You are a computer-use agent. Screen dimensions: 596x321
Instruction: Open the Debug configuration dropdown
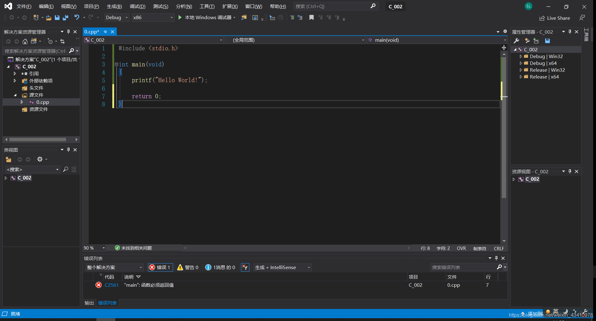[117, 18]
